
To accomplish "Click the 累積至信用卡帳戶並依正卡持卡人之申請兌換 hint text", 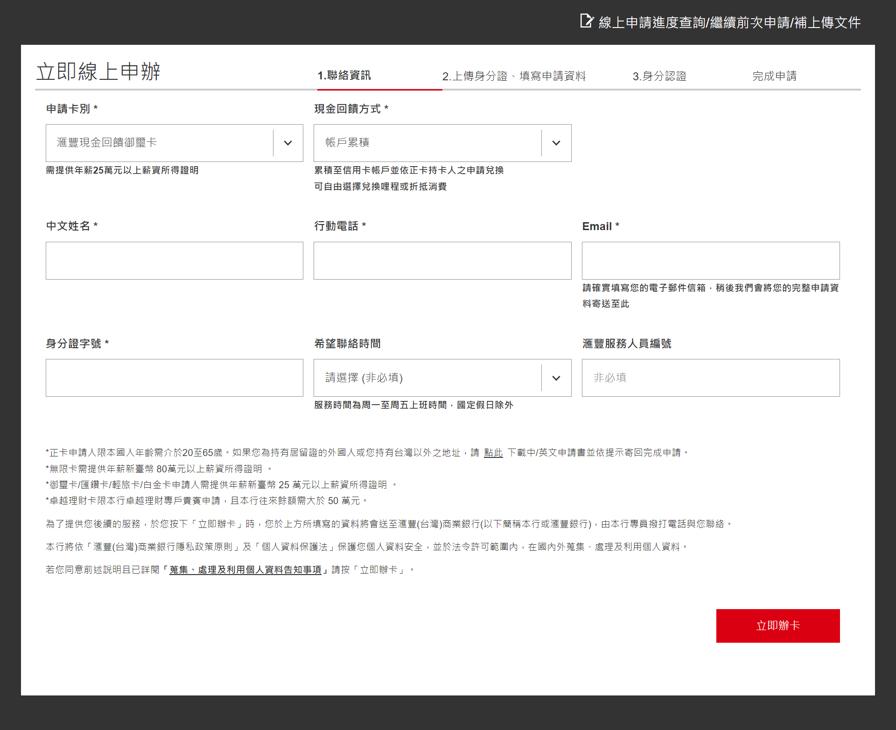I will coord(409,170).
